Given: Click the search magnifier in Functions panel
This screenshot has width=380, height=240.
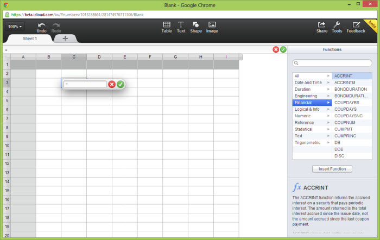Looking at the screenshot, I should 296,63.
